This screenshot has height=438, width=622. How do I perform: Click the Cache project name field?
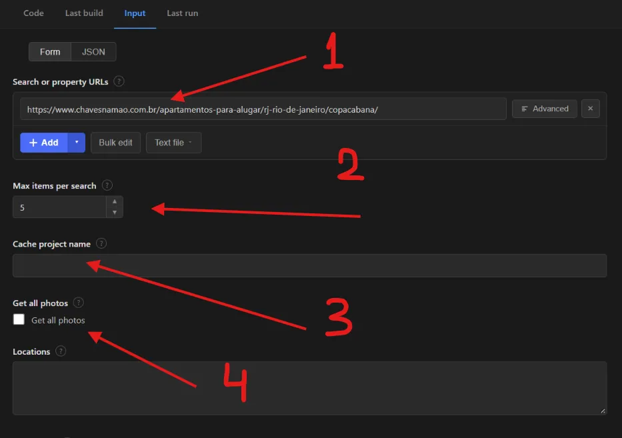click(310, 265)
